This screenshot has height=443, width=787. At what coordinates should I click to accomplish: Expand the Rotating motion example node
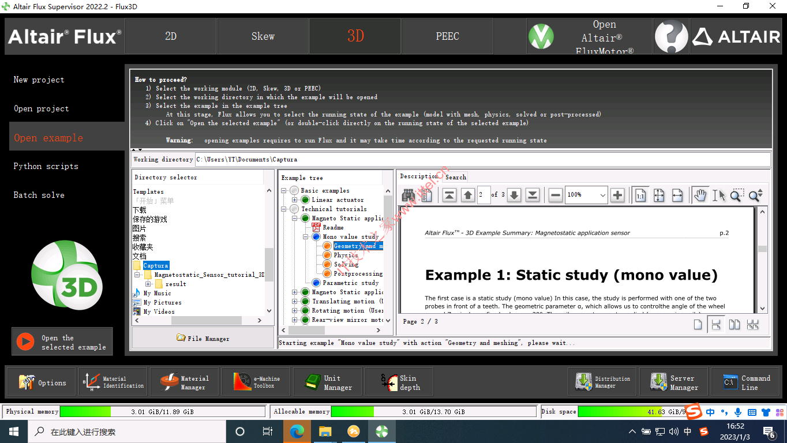click(x=295, y=310)
